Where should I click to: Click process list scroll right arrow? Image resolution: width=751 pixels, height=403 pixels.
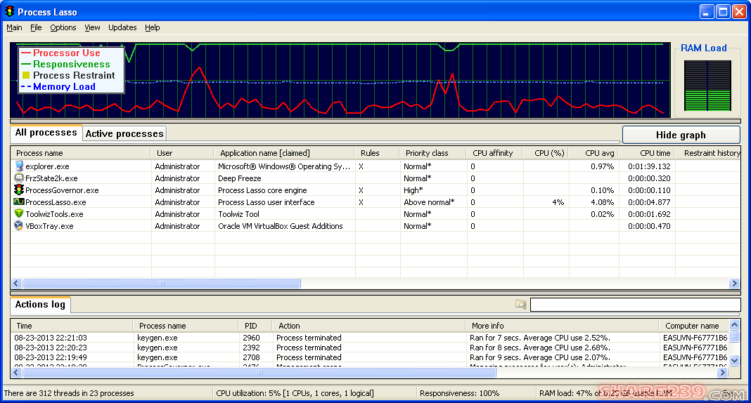click(734, 283)
